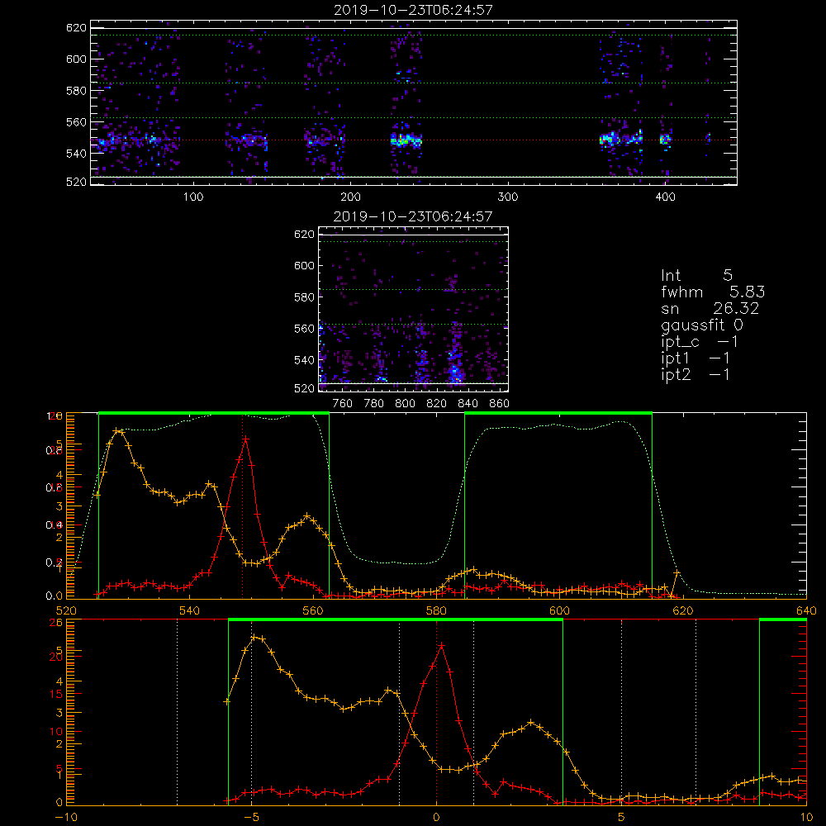Click y-axis label 20 of bottom plot
The width and height of the screenshot is (826, 826).
[56, 657]
